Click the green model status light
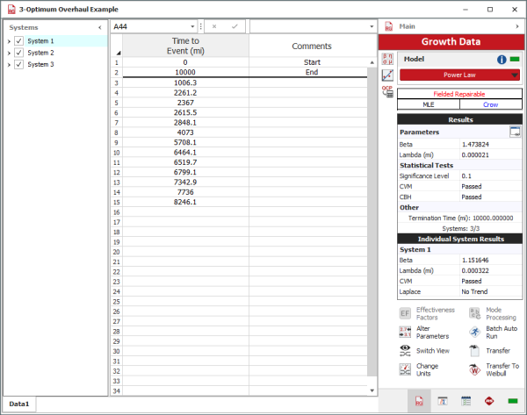The height and width of the screenshot is (415, 527). coord(515,60)
